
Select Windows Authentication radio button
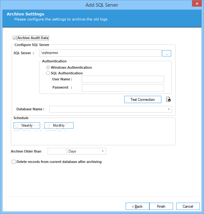click(48, 67)
